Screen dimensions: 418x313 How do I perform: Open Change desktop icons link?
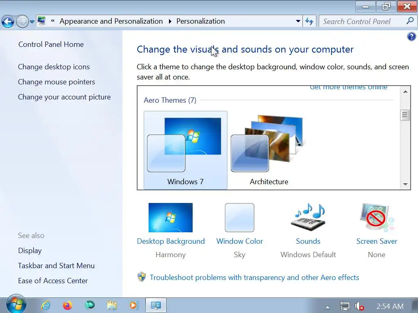point(54,67)
